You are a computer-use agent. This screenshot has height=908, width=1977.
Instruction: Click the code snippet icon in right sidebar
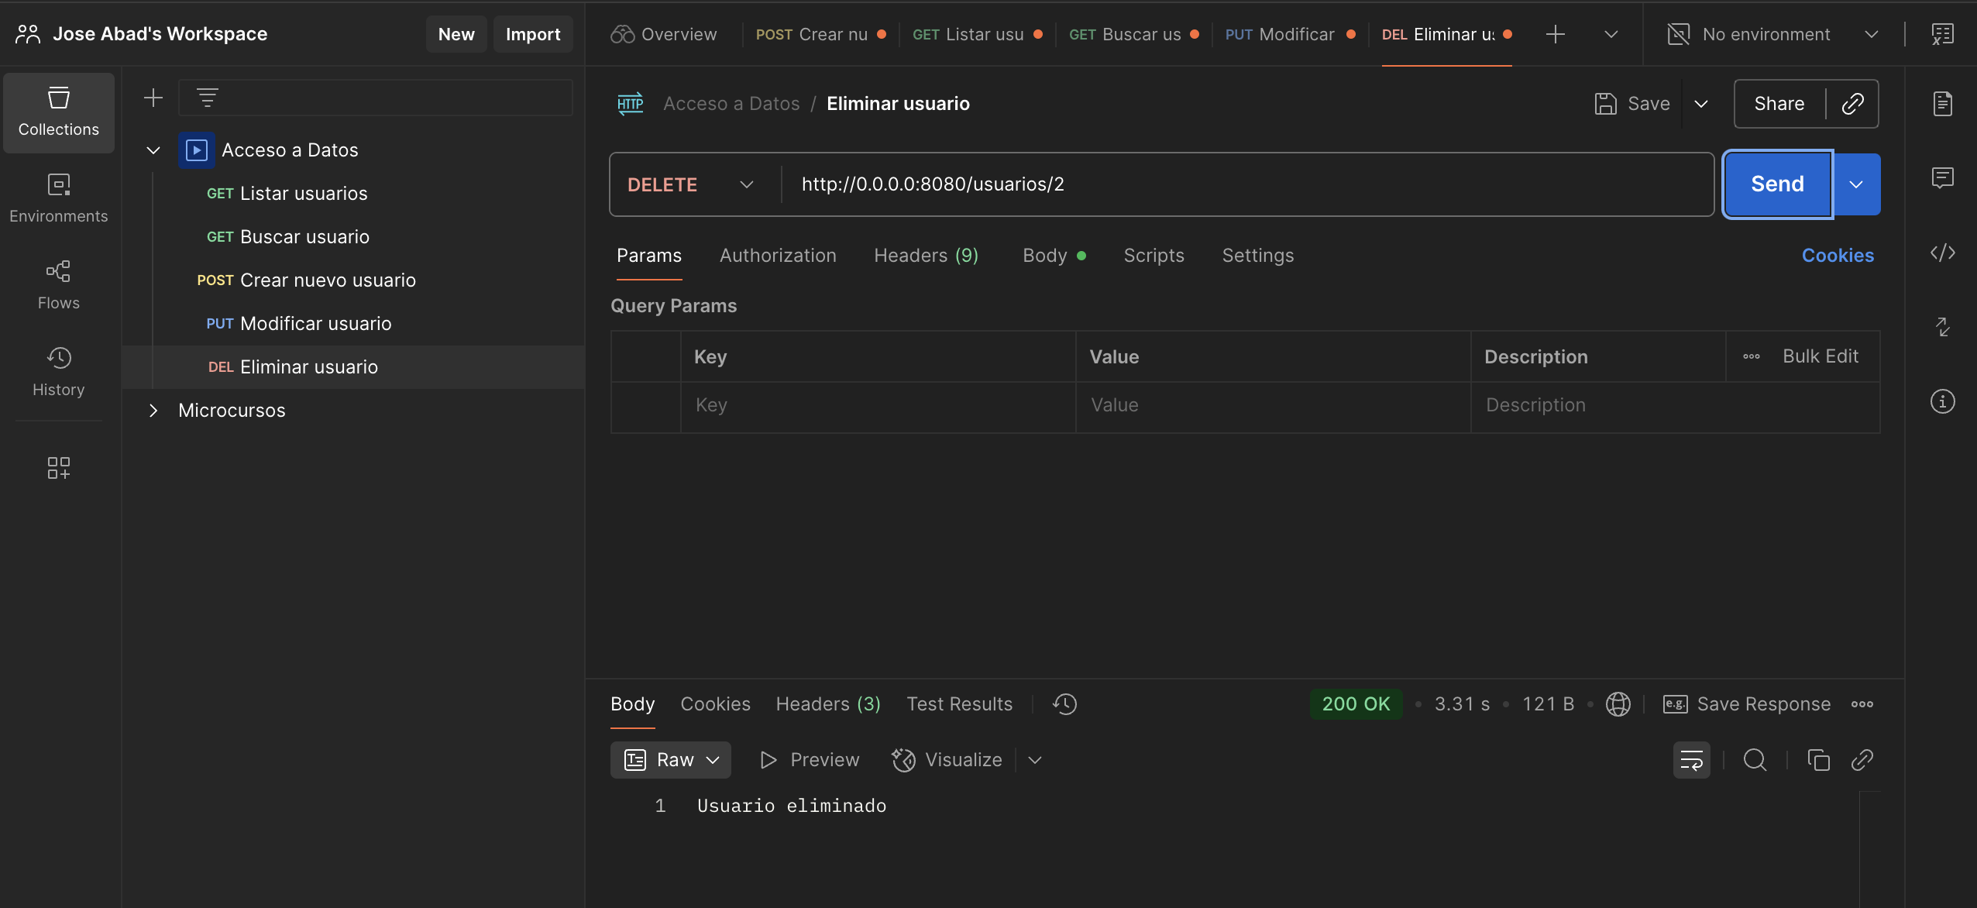pos(1942,253)
